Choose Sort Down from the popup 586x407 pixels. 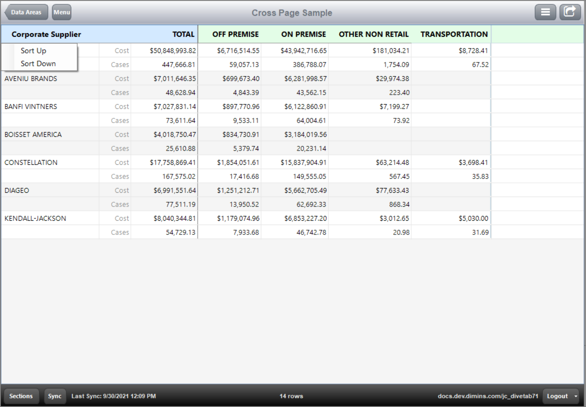click(38, 64)
